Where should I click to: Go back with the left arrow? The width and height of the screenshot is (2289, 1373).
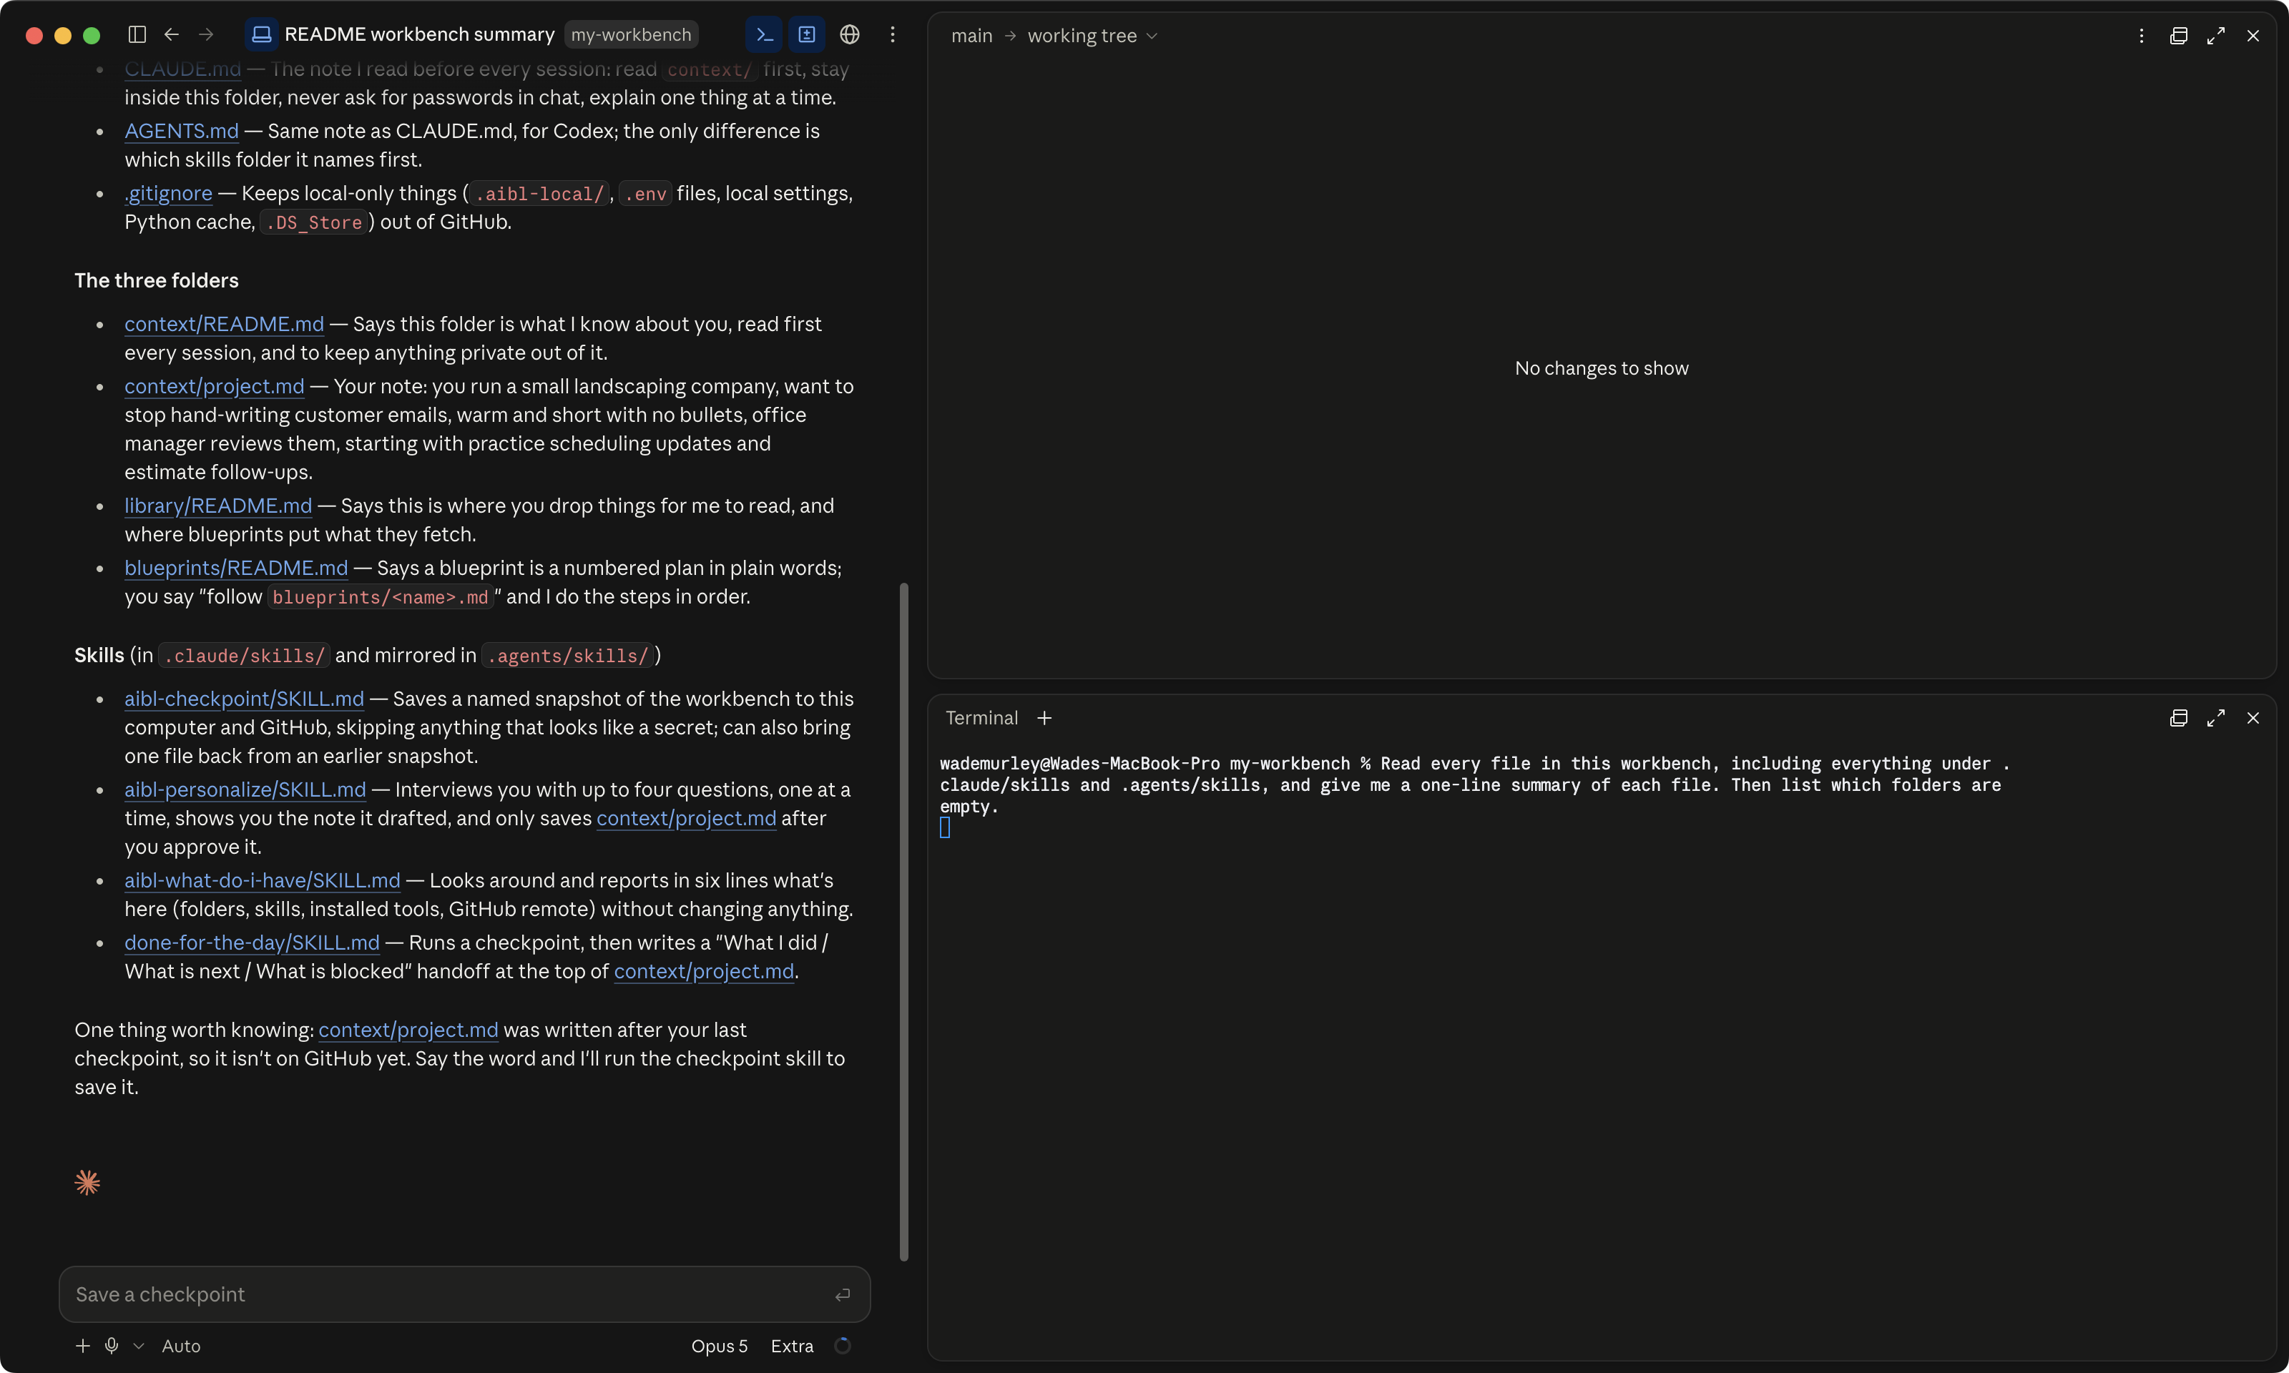click(171, 34)
